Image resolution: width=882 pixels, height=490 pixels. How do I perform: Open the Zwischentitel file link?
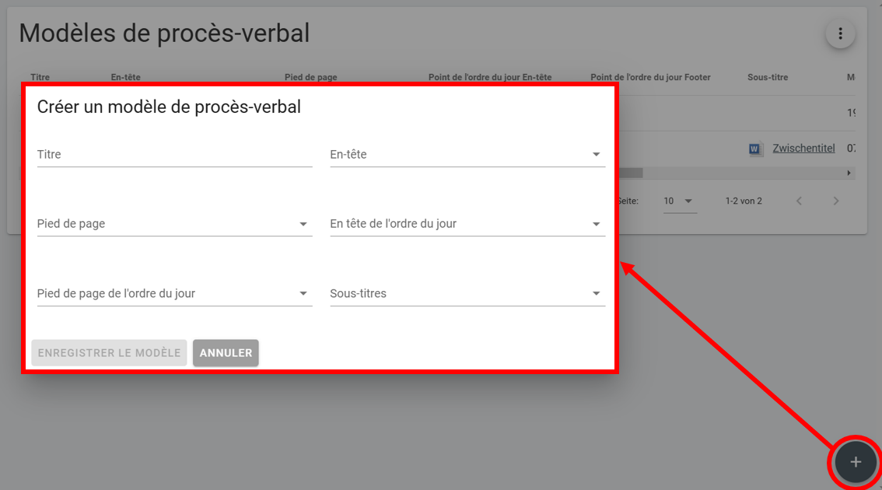803,149
